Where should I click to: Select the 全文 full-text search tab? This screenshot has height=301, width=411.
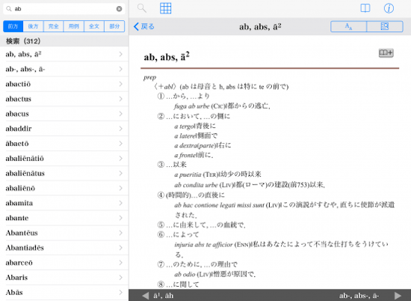94,26
